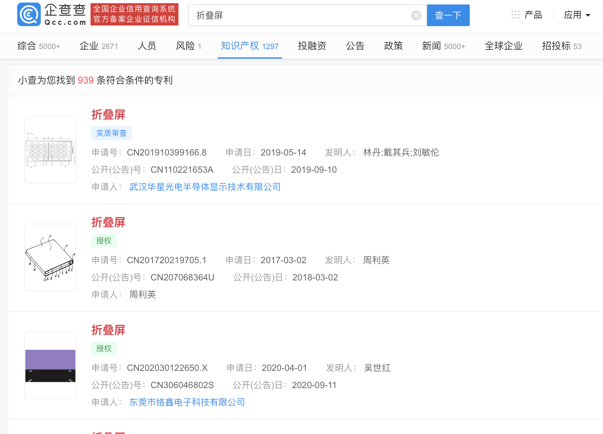This screenshot has width=603, height=434.
Task: Click the 939 result count text
Action: (x=86, y=80)
